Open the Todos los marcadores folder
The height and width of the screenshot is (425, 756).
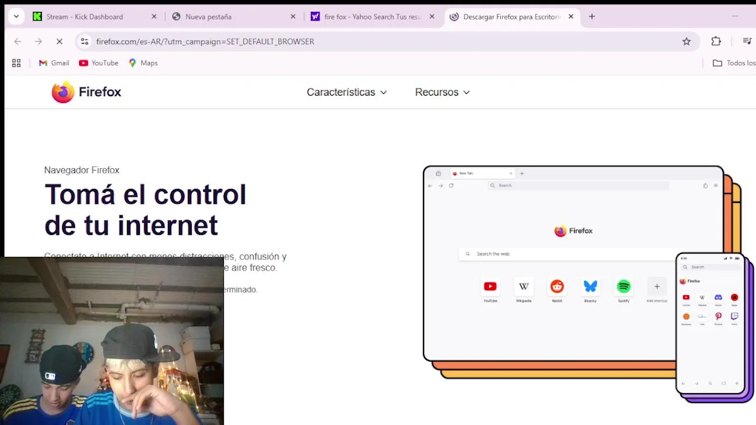[734, 63]
